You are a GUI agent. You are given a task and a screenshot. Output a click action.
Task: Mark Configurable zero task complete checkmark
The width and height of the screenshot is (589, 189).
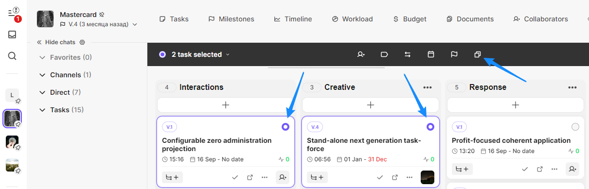[x=235, y=177]
